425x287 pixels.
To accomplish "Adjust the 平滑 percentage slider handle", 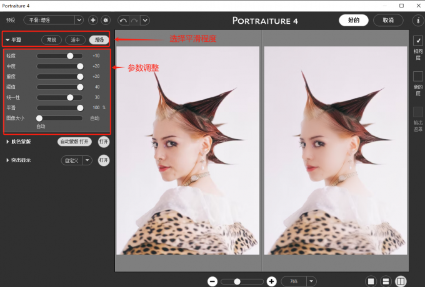I will pos(80,108).
